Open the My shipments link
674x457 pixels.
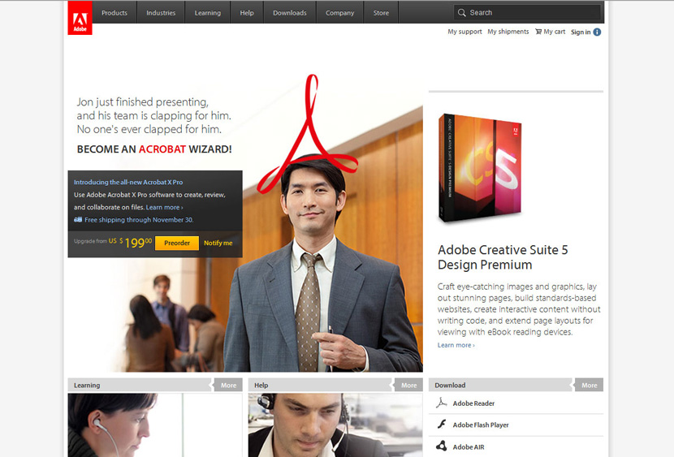(x=508, y=32)
